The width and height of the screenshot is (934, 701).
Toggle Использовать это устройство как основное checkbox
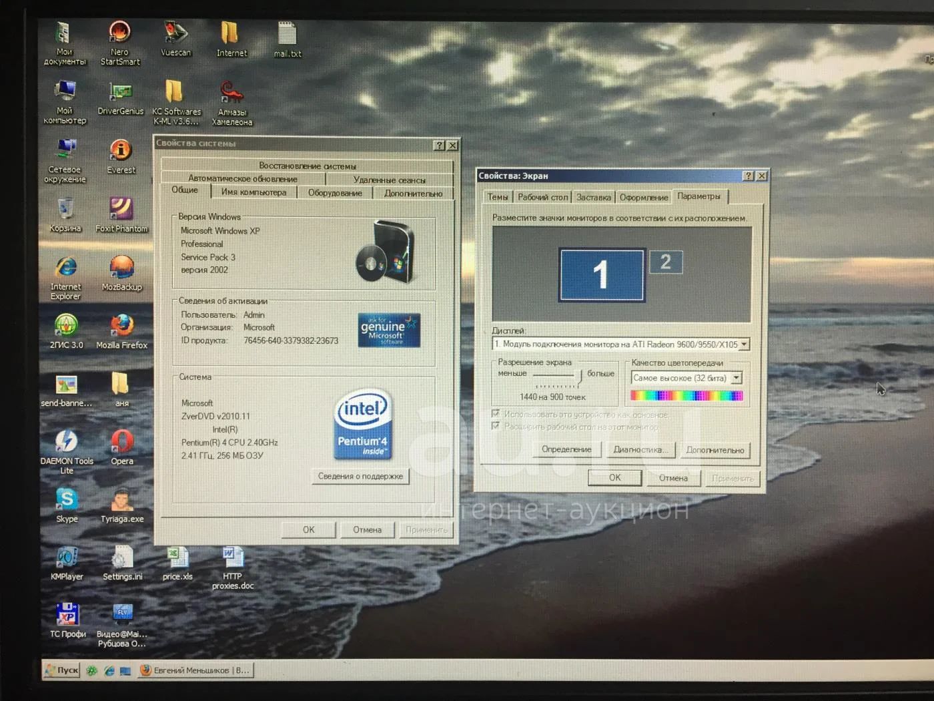pos(496,414)
